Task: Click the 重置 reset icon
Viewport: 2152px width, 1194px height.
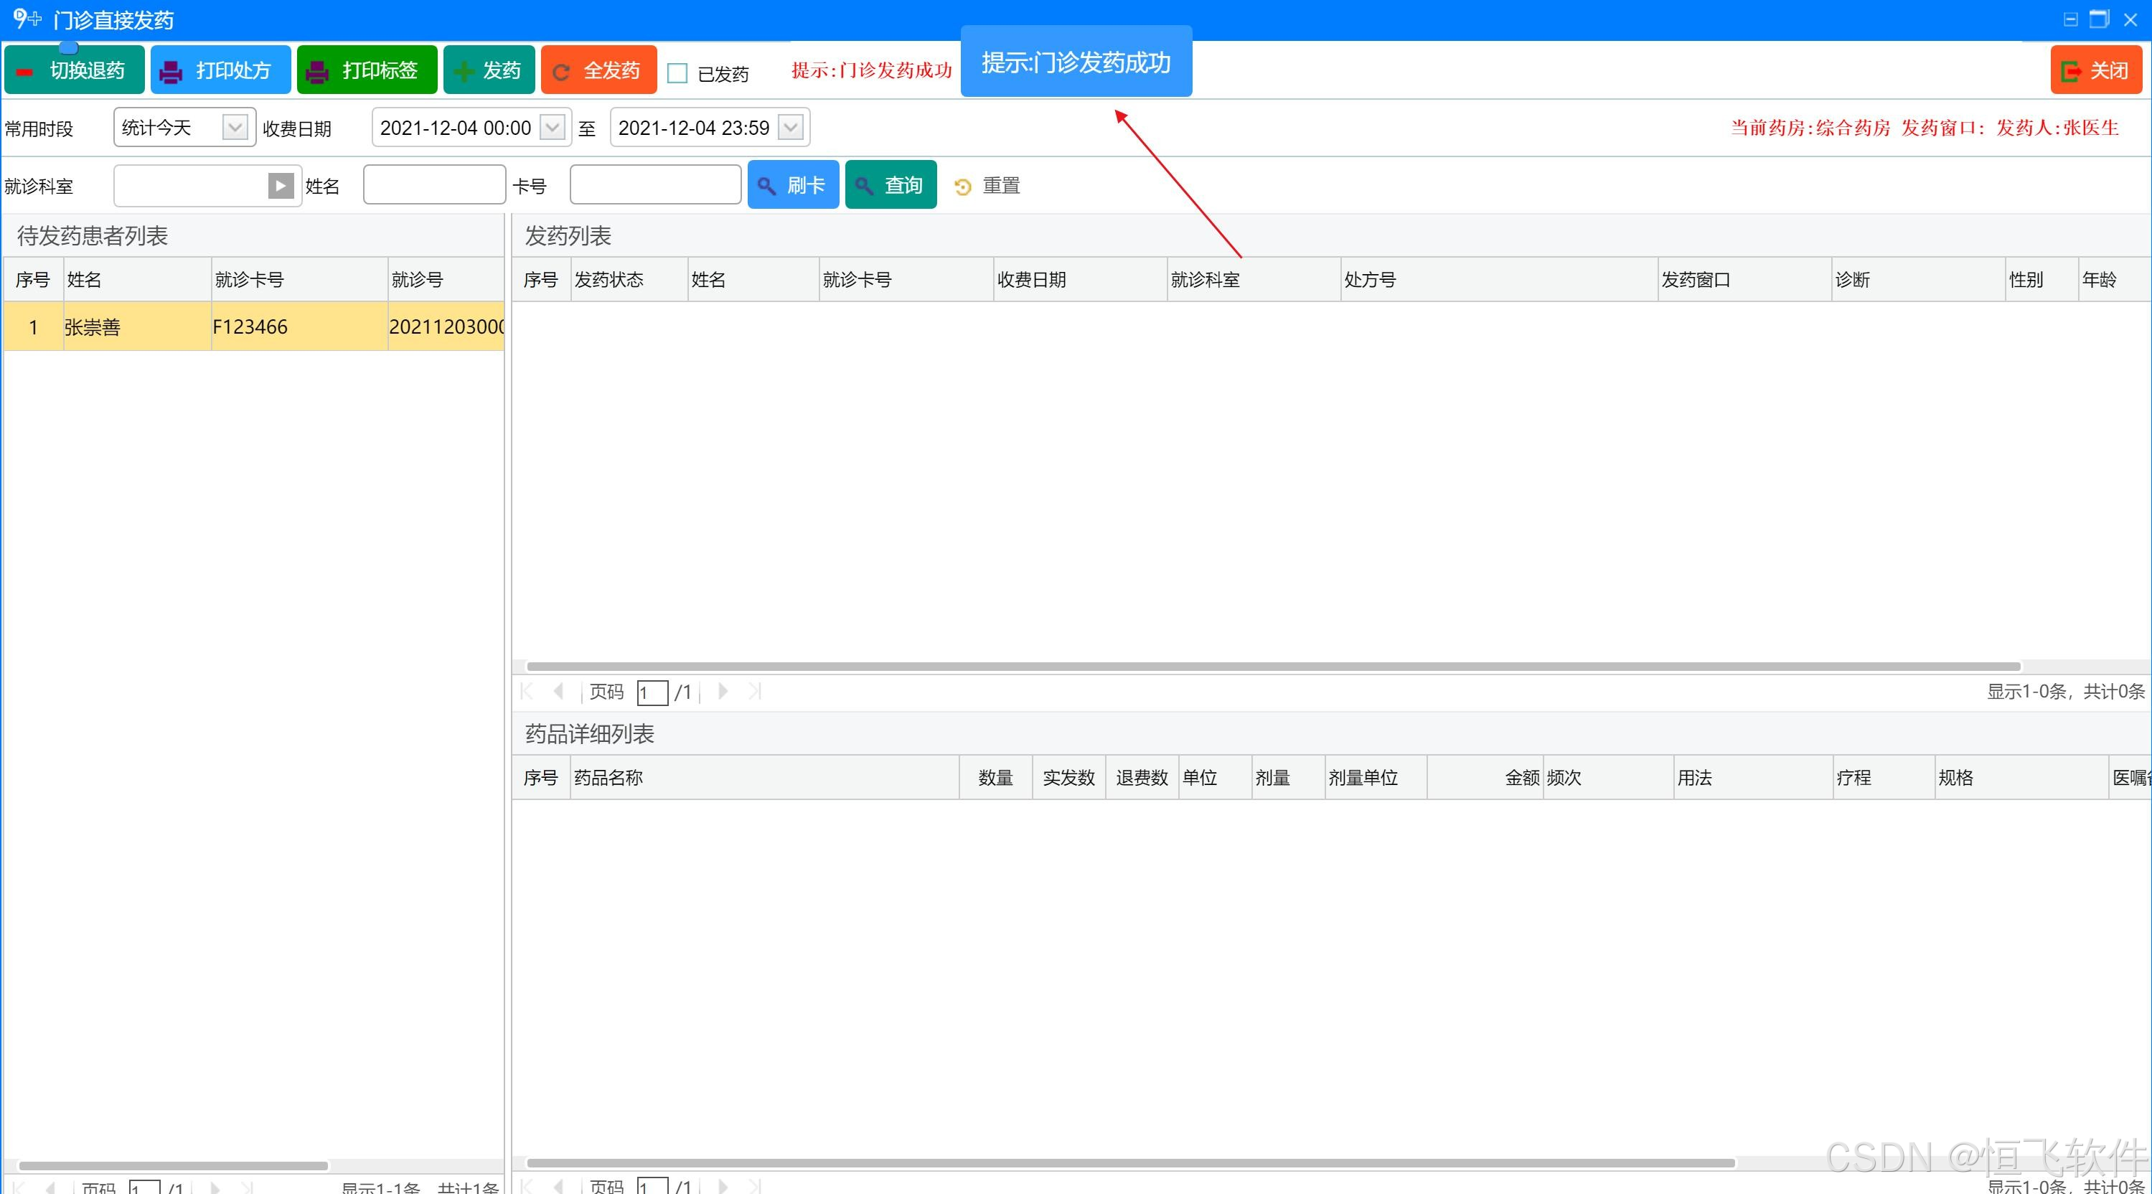Action: [x=963, y=187]
